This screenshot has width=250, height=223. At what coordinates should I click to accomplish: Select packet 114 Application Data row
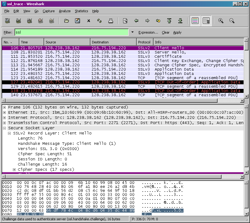coord(123,69)
